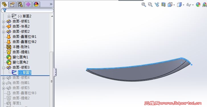Screen dimensions: 207x107
Task: Select the suppressed 曲面-旋轉1 feature
Action: pyautogui.click(x=21, y=83)
